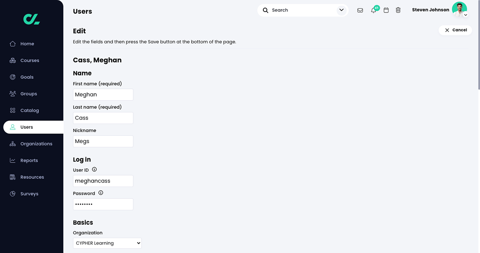Open Resources in sidebar
The width and height of the screenshot is (480, 253).
[32, 177]
